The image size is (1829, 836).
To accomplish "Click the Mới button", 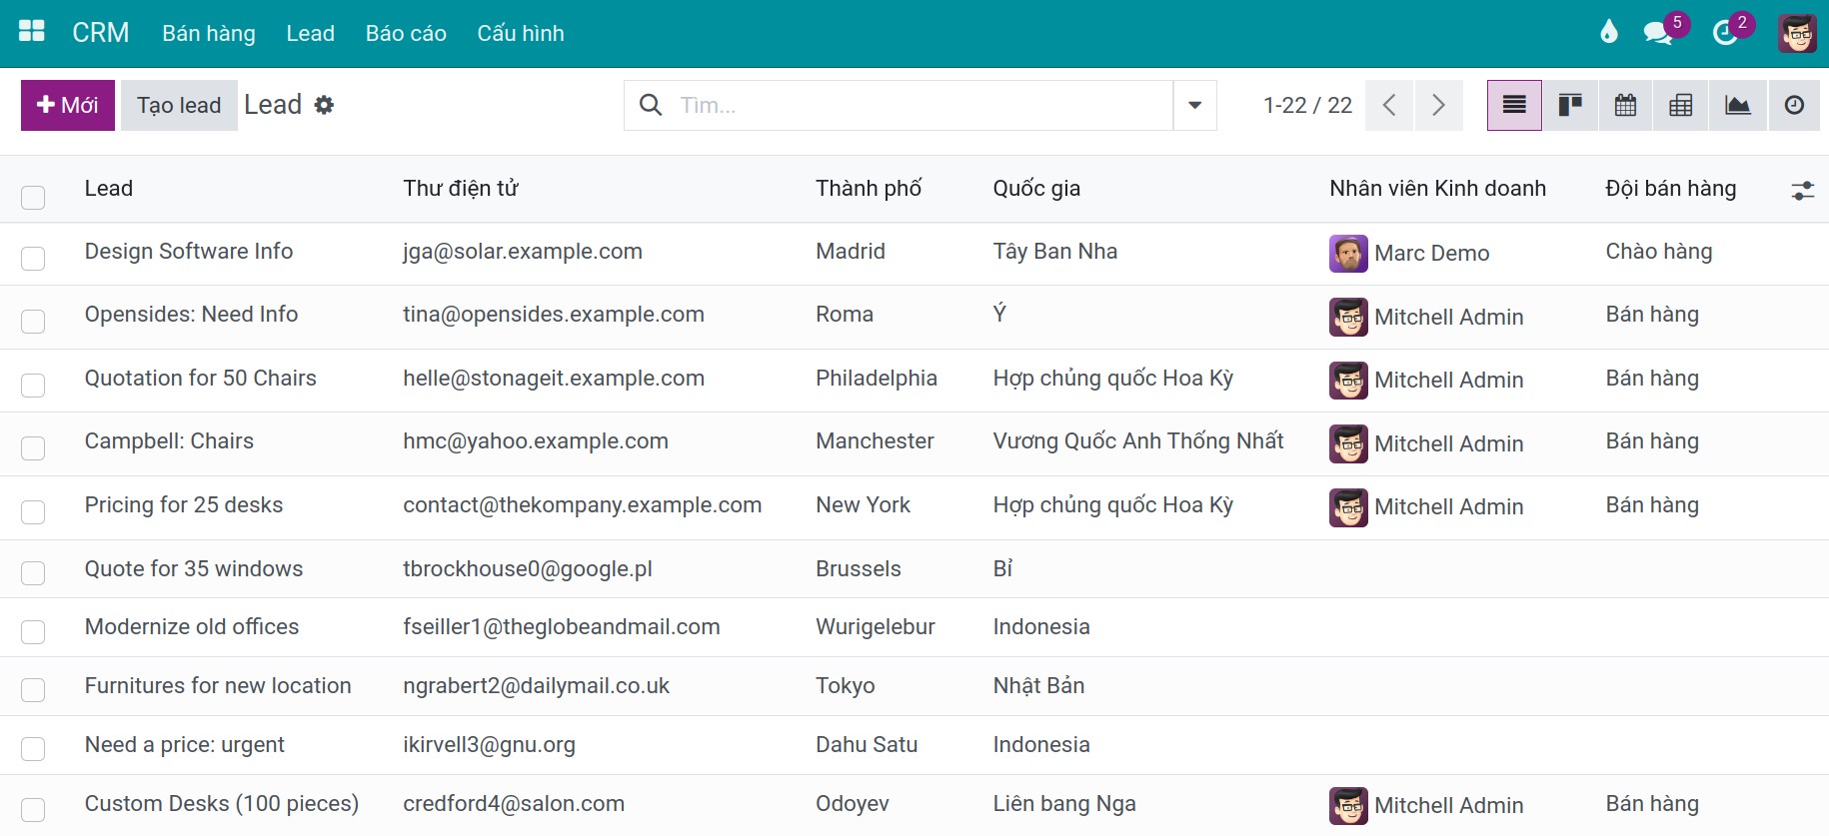I will click(68, 105).
